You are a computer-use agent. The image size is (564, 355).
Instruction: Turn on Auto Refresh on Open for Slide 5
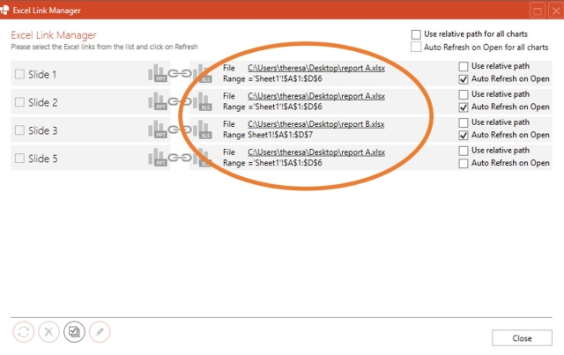(464, 163)
